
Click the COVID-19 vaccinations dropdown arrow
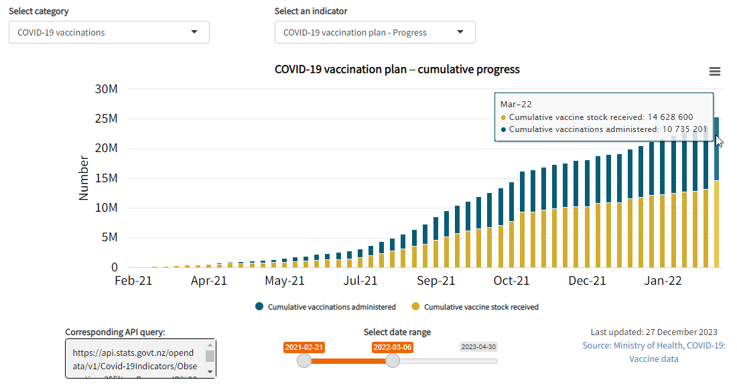pyautogui.click(x=194, y=32)
